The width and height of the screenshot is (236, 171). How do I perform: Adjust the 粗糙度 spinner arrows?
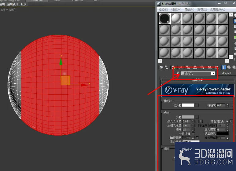(227, 105)
